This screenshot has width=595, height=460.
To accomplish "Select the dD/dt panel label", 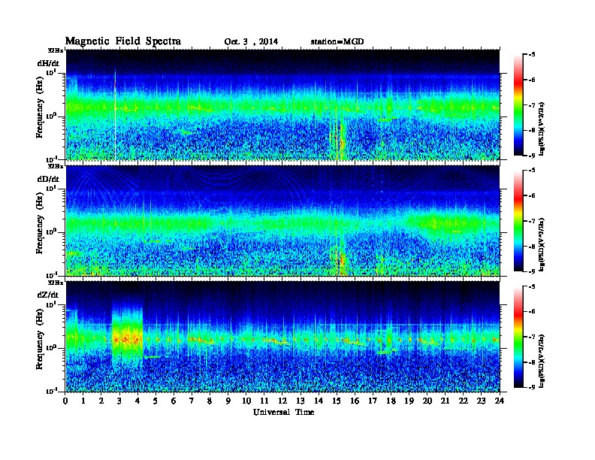I will pos(48,179).
